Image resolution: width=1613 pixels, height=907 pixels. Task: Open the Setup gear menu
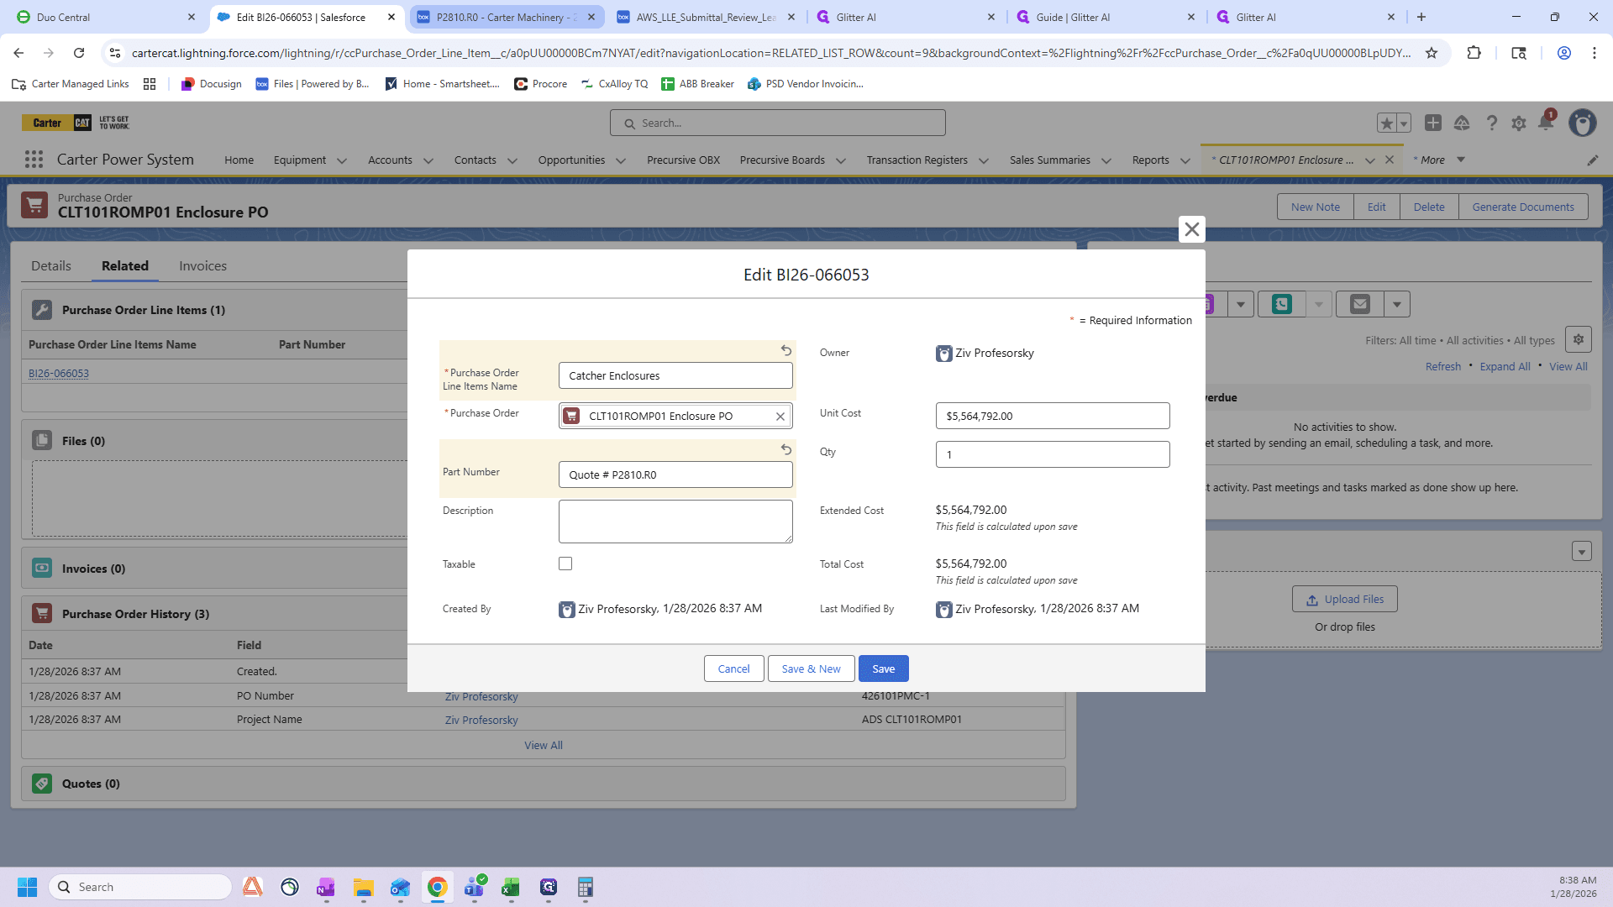pos(1519,123)
